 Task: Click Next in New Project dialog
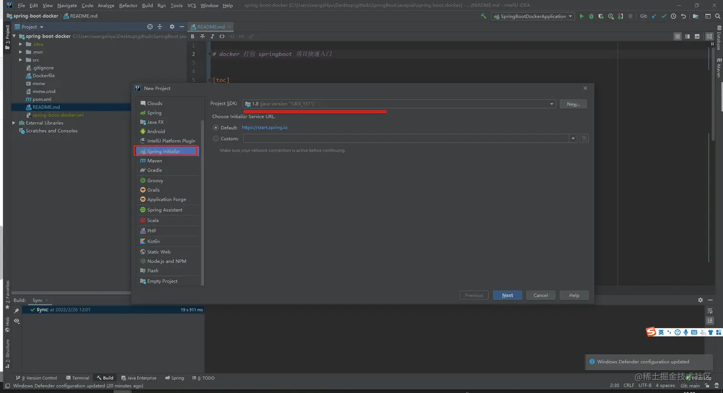click(507, 295)
